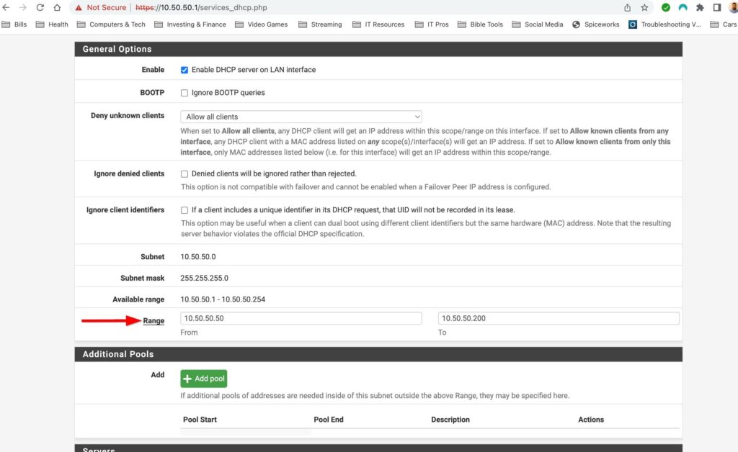Screen dimensions: 738x452
Task: Open the Computers & Tech bookmark folder
Action: coord(111,24)
